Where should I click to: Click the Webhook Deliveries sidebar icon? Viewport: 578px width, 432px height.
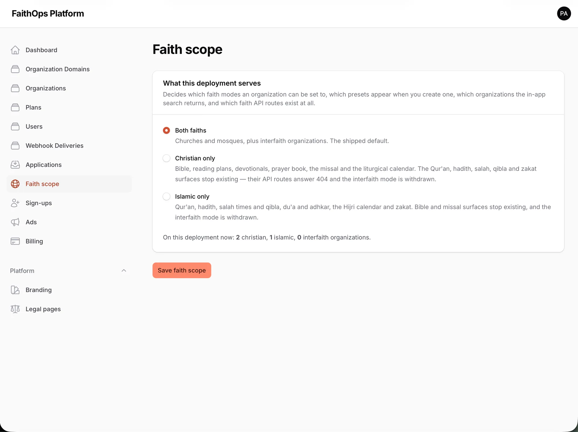(15, 146)
